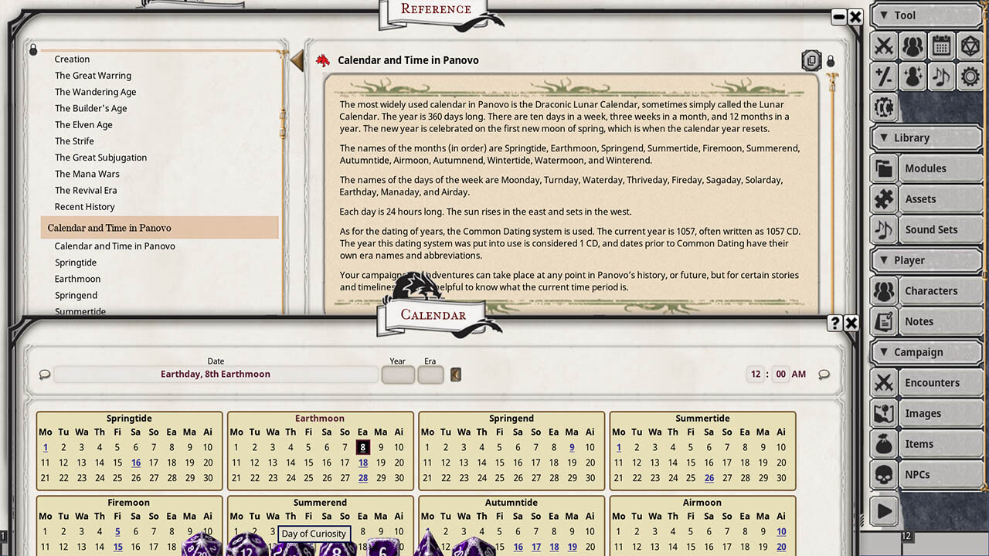
Task: Open Modules from the Library section
Action: click(926, 168)
